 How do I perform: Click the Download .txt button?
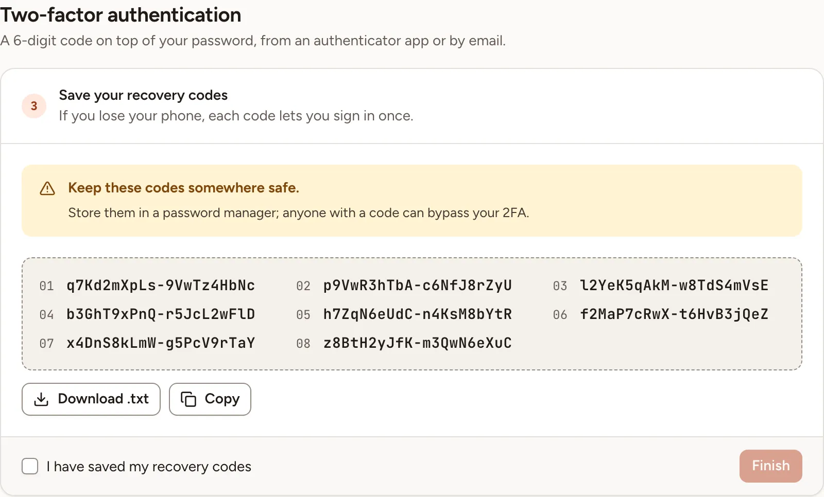pos(91,399)
